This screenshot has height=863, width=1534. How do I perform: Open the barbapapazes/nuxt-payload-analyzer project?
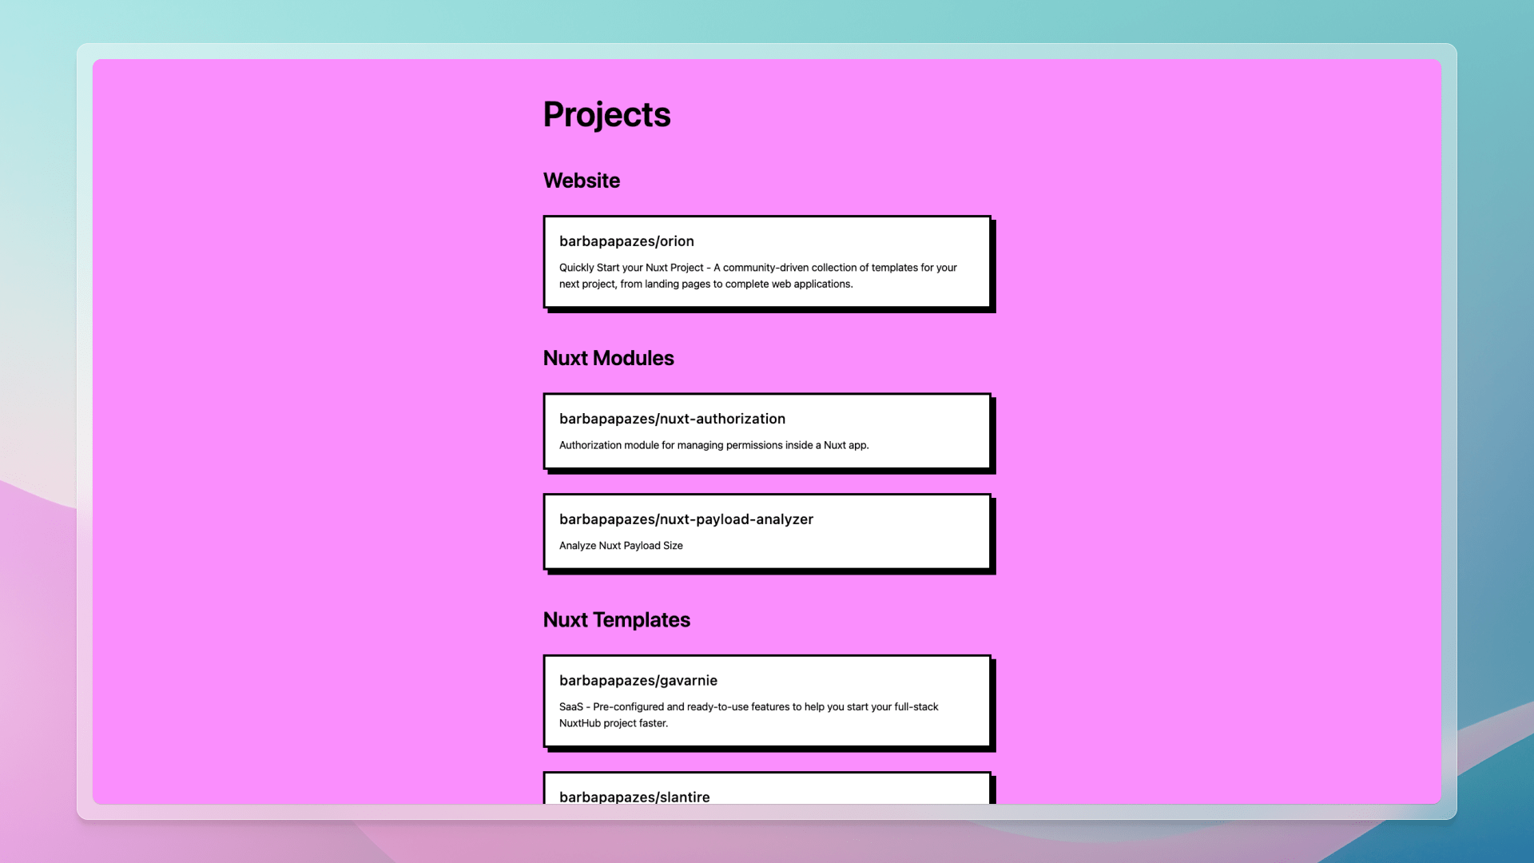pyautogui.click(x=767, y=531)
